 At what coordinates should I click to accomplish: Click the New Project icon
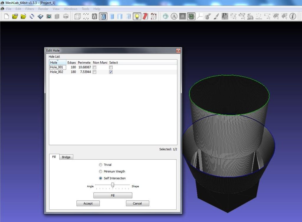(6, 16)
